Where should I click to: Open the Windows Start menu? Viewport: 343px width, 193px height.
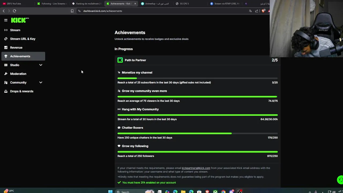coord(110,192)
